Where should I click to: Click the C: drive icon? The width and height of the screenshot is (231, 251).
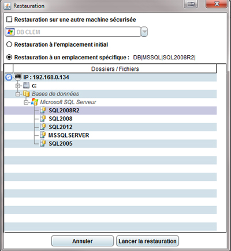26,85
